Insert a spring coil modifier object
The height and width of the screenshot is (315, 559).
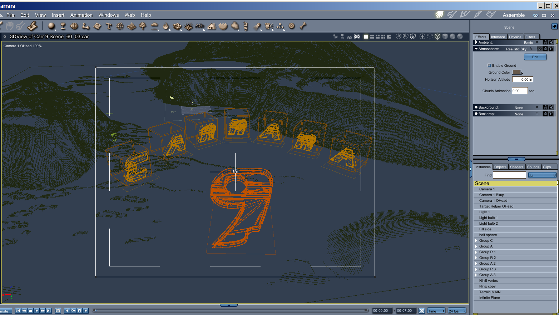246,26
